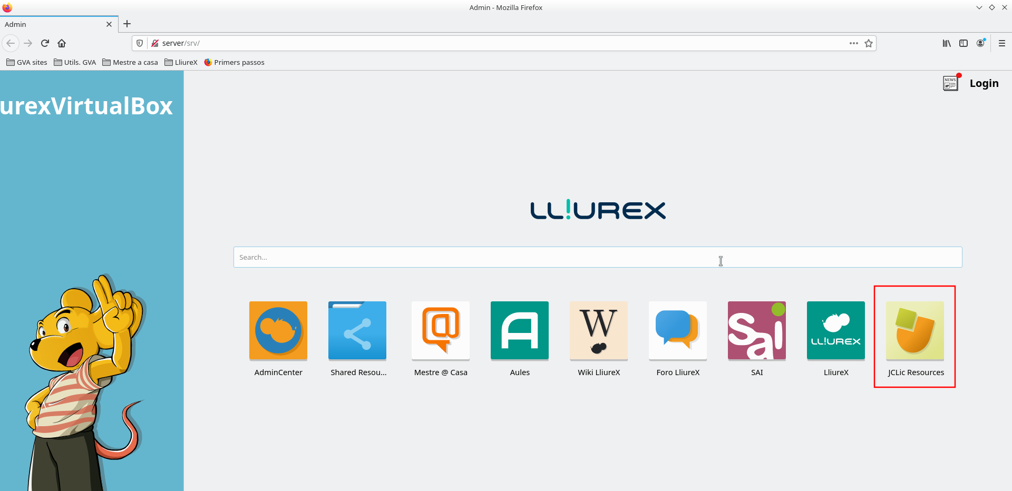Image resolution: width=1012 pixels, height=491 pixels.
Task: Expand the Mestre a casa bookmark folder
Action: point(130,62)
